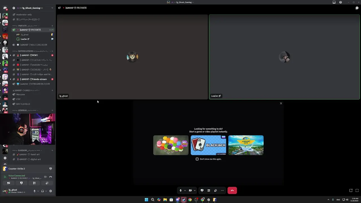Viewport: 361px width, 203px height.
Task: Open soundboard button in Voice Connected panel
Action: click(47, 183)
